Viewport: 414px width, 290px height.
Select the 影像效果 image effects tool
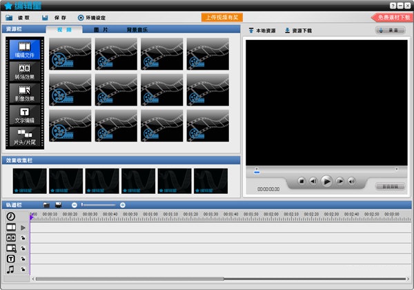(25, 93)
